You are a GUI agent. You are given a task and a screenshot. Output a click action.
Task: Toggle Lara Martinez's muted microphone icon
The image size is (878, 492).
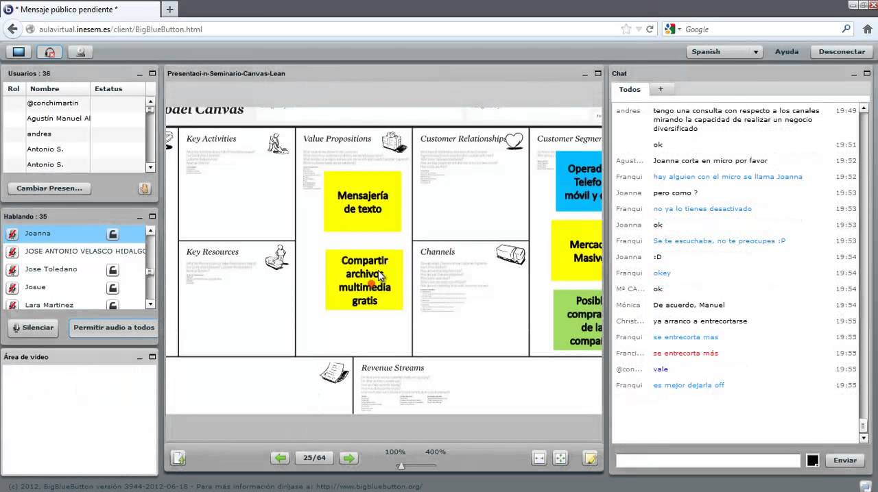coord(12,304)
